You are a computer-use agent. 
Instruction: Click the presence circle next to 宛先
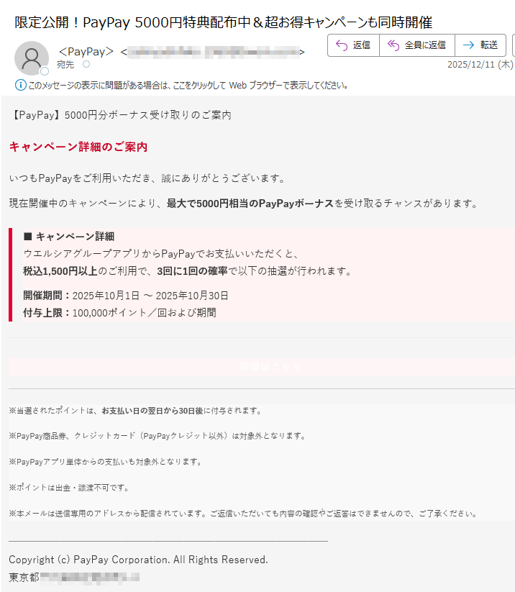(86, 64)
